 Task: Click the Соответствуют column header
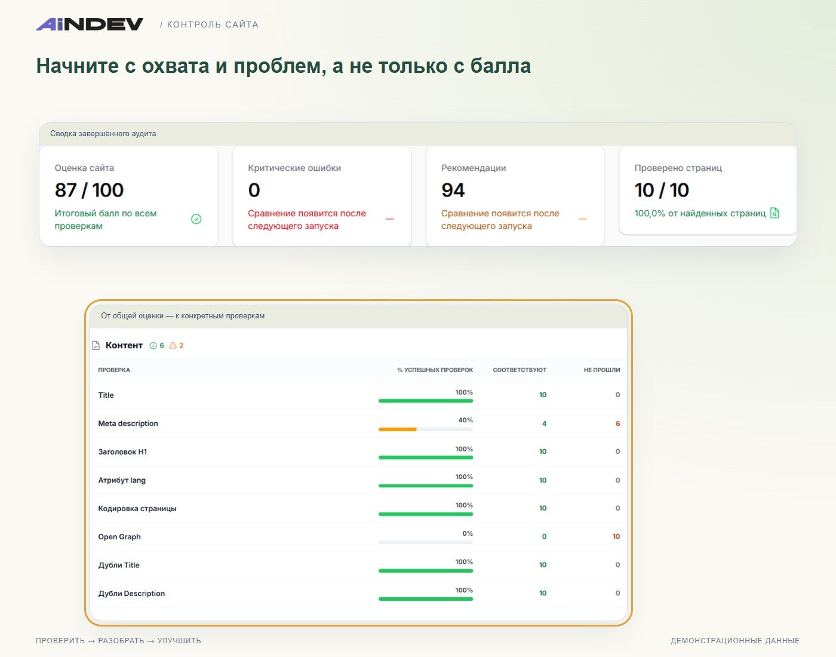[520, 370]
